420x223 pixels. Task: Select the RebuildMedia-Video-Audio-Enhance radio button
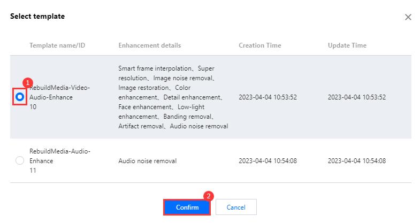coord(20,97)
